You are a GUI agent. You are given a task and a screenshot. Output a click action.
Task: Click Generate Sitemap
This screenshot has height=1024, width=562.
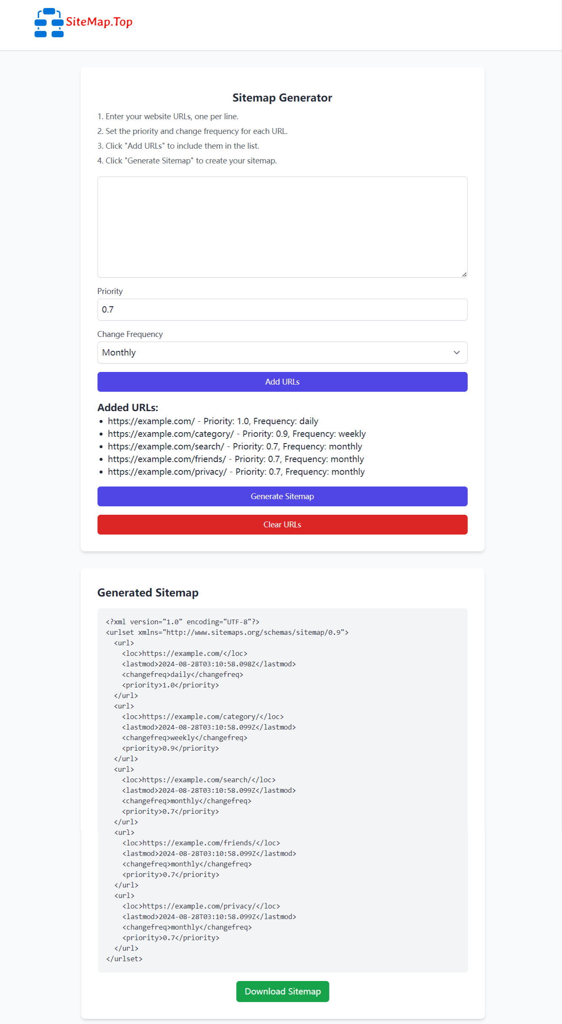pyautogui.click(x=282, y=496)
